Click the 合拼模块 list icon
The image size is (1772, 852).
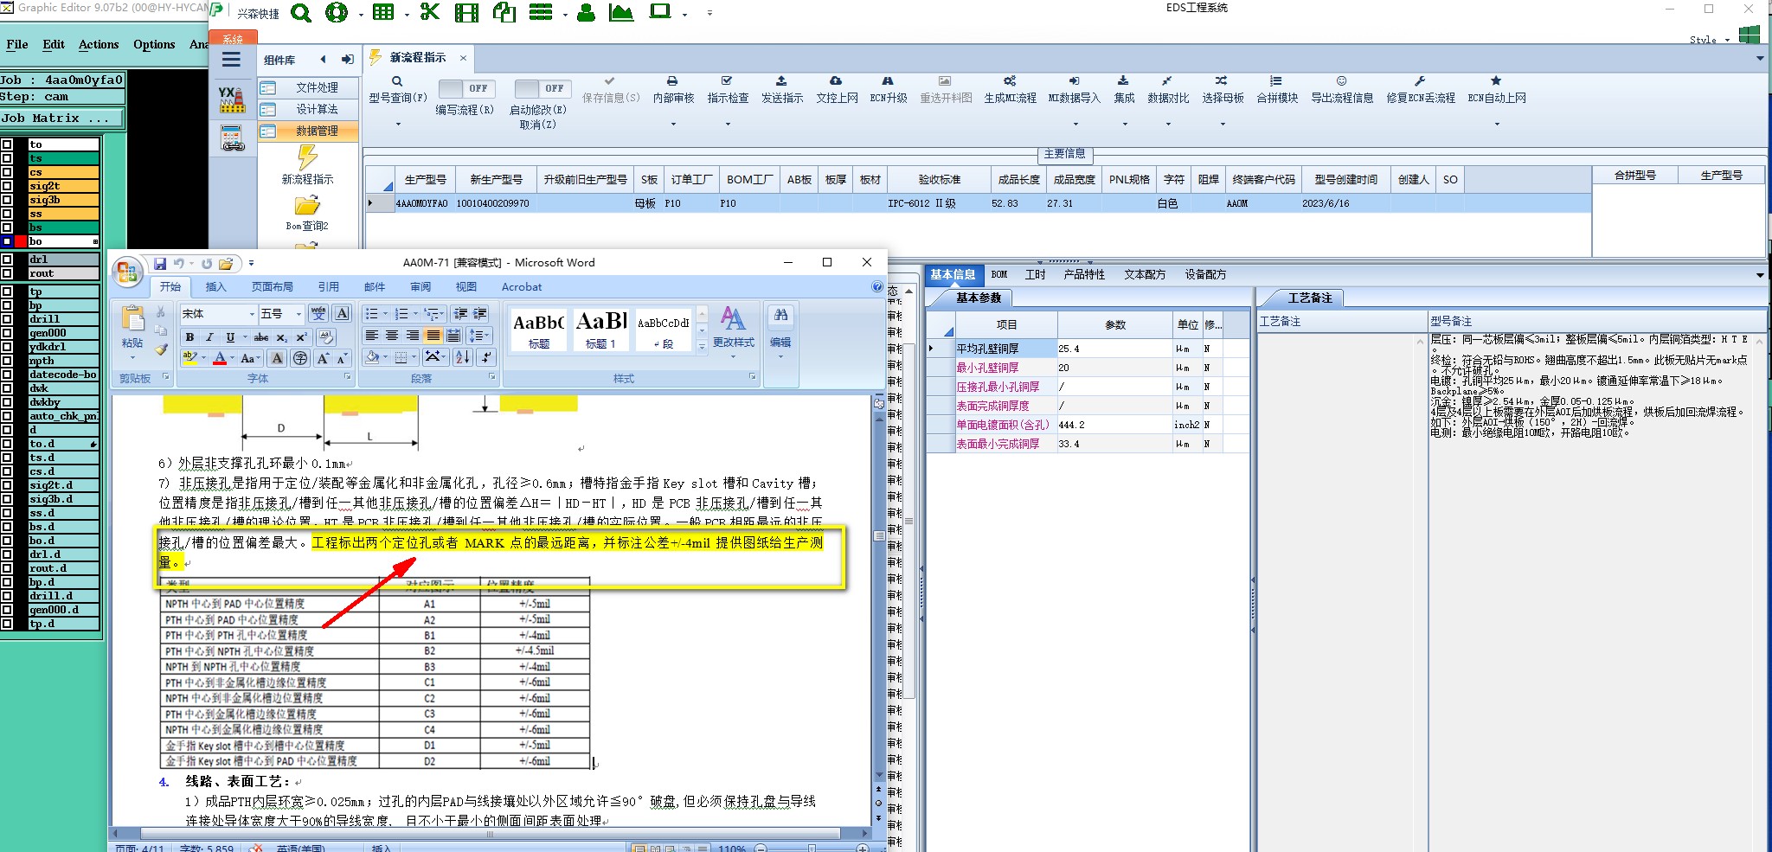pos(1276,80)
